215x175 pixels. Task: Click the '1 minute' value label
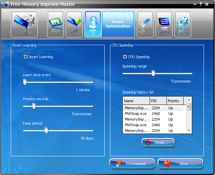pyautogui.click(x=83, y=90)
